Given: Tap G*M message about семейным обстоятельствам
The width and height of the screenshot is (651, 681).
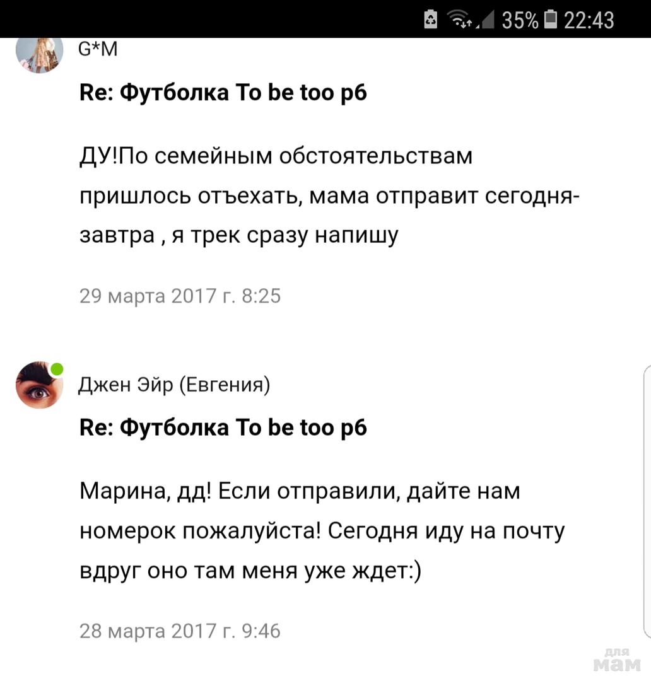Looking at the screenshot, I should 329,195.
